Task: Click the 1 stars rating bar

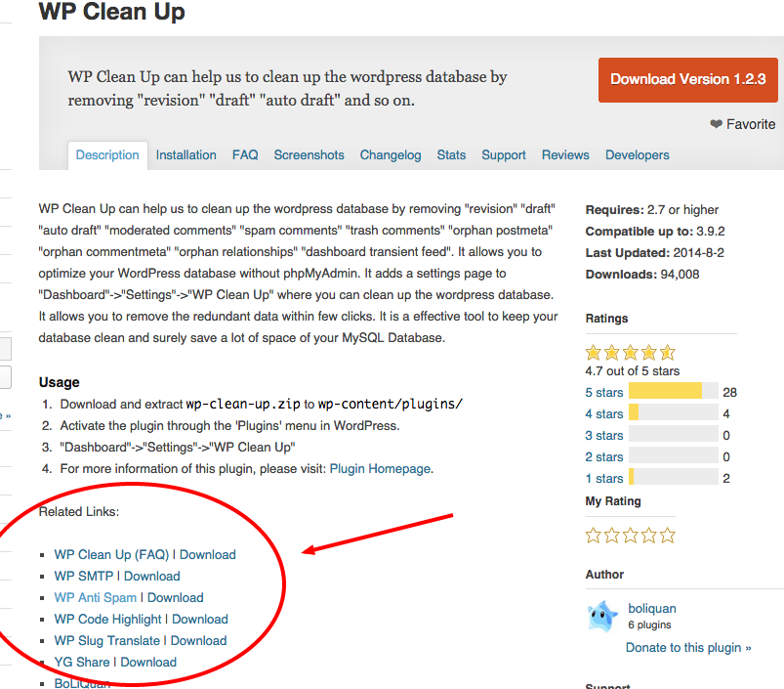Action: pyautogui.click(x=673, y=478)
